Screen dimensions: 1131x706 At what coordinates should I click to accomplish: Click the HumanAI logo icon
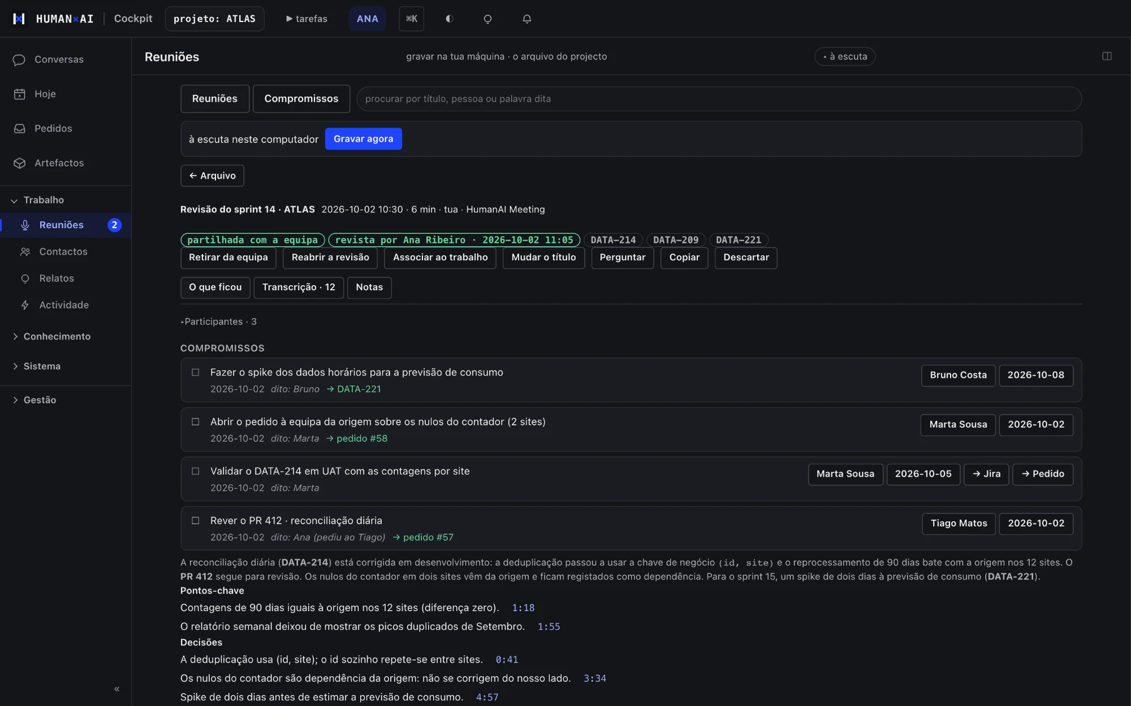pos(19,19)
